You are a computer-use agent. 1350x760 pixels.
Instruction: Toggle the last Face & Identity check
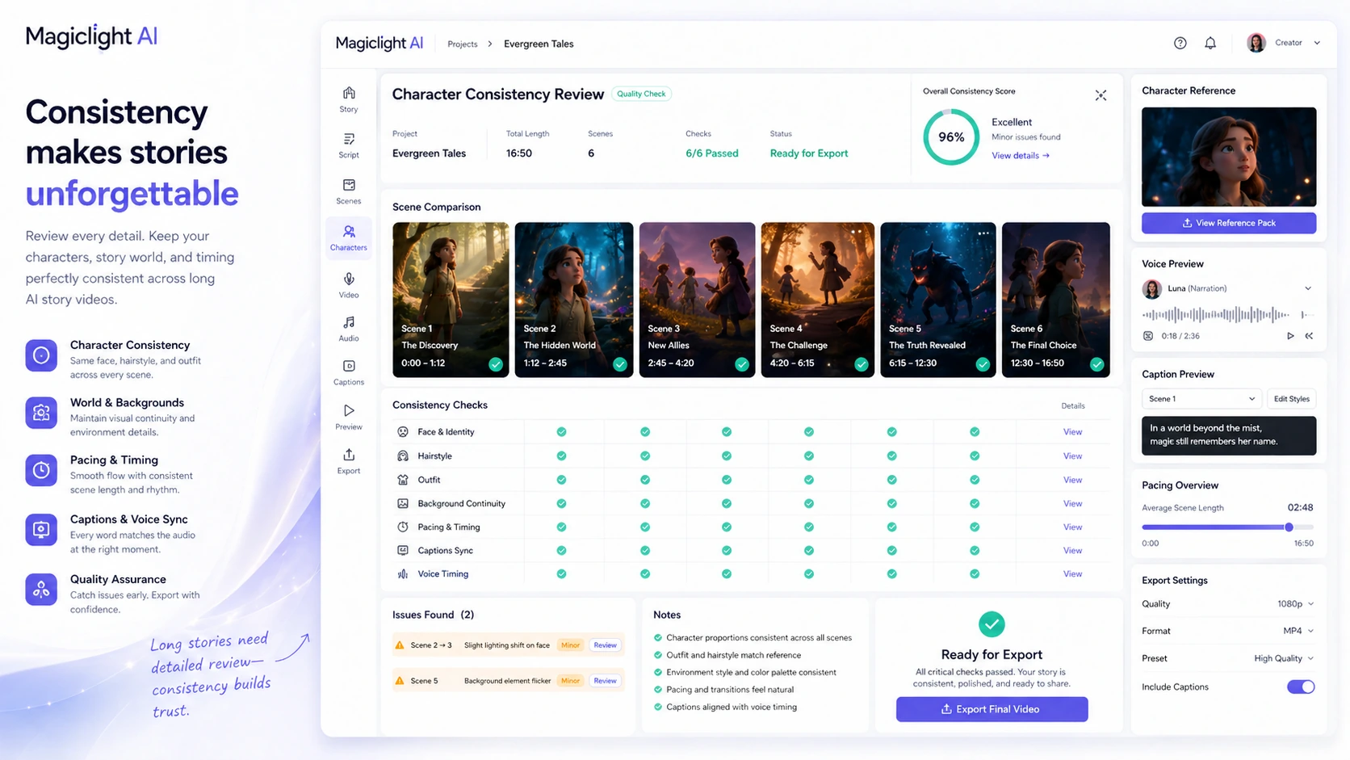[975, 432]
